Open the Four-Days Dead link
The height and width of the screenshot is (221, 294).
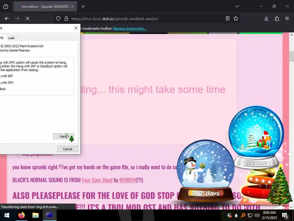97,180
